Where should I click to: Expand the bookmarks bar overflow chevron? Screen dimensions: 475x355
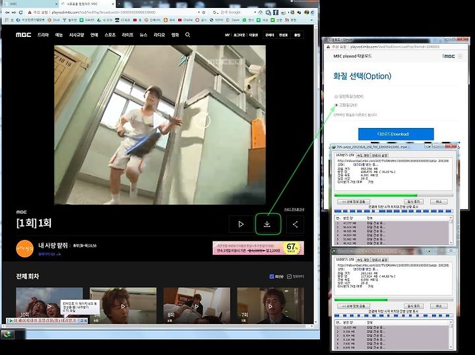pyautogui.click(x=312, y=20)
